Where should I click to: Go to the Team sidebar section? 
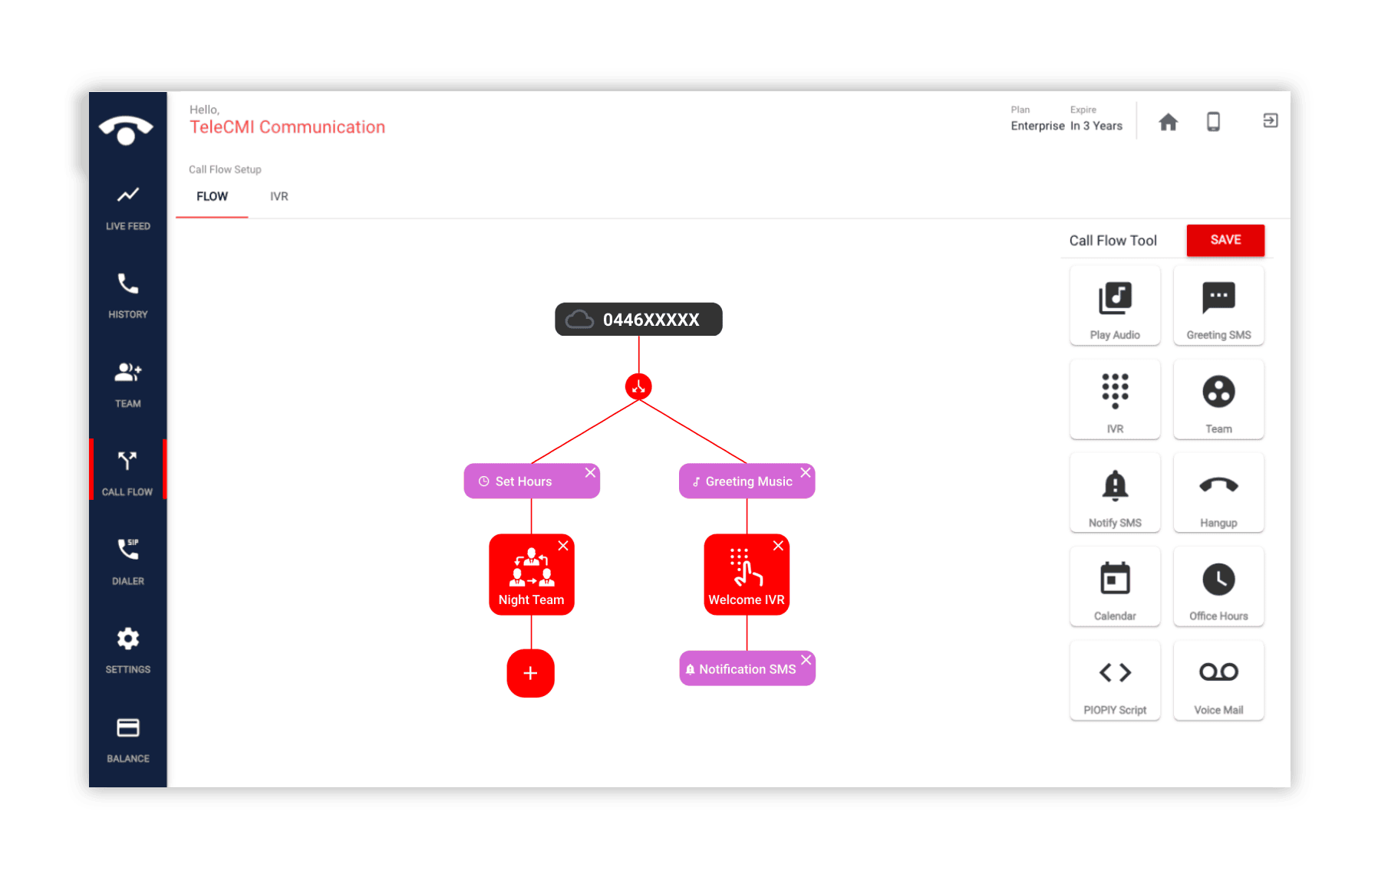click(x=127, y=385)
